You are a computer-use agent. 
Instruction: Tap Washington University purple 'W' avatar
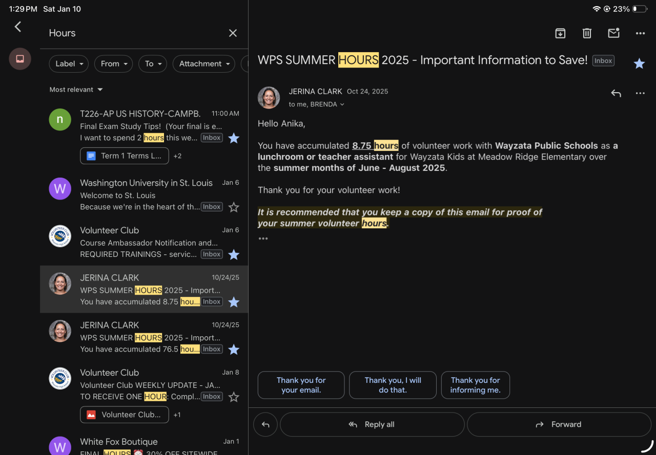60,189
